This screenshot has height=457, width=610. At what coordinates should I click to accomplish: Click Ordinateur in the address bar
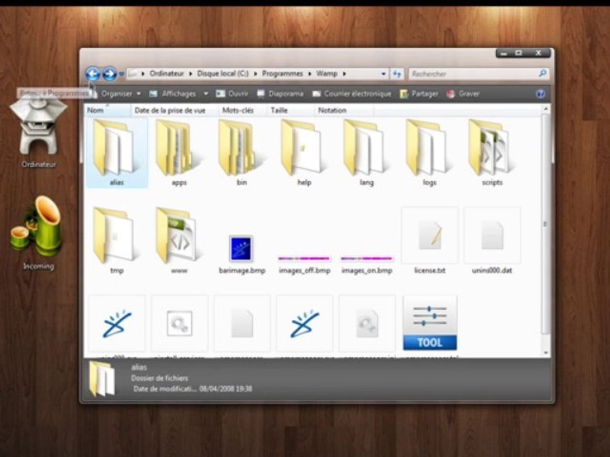point(166,74)
